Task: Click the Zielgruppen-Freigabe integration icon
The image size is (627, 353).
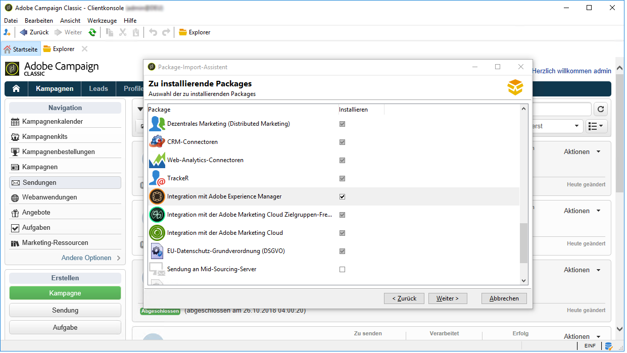Action: [x=157, y=215]
